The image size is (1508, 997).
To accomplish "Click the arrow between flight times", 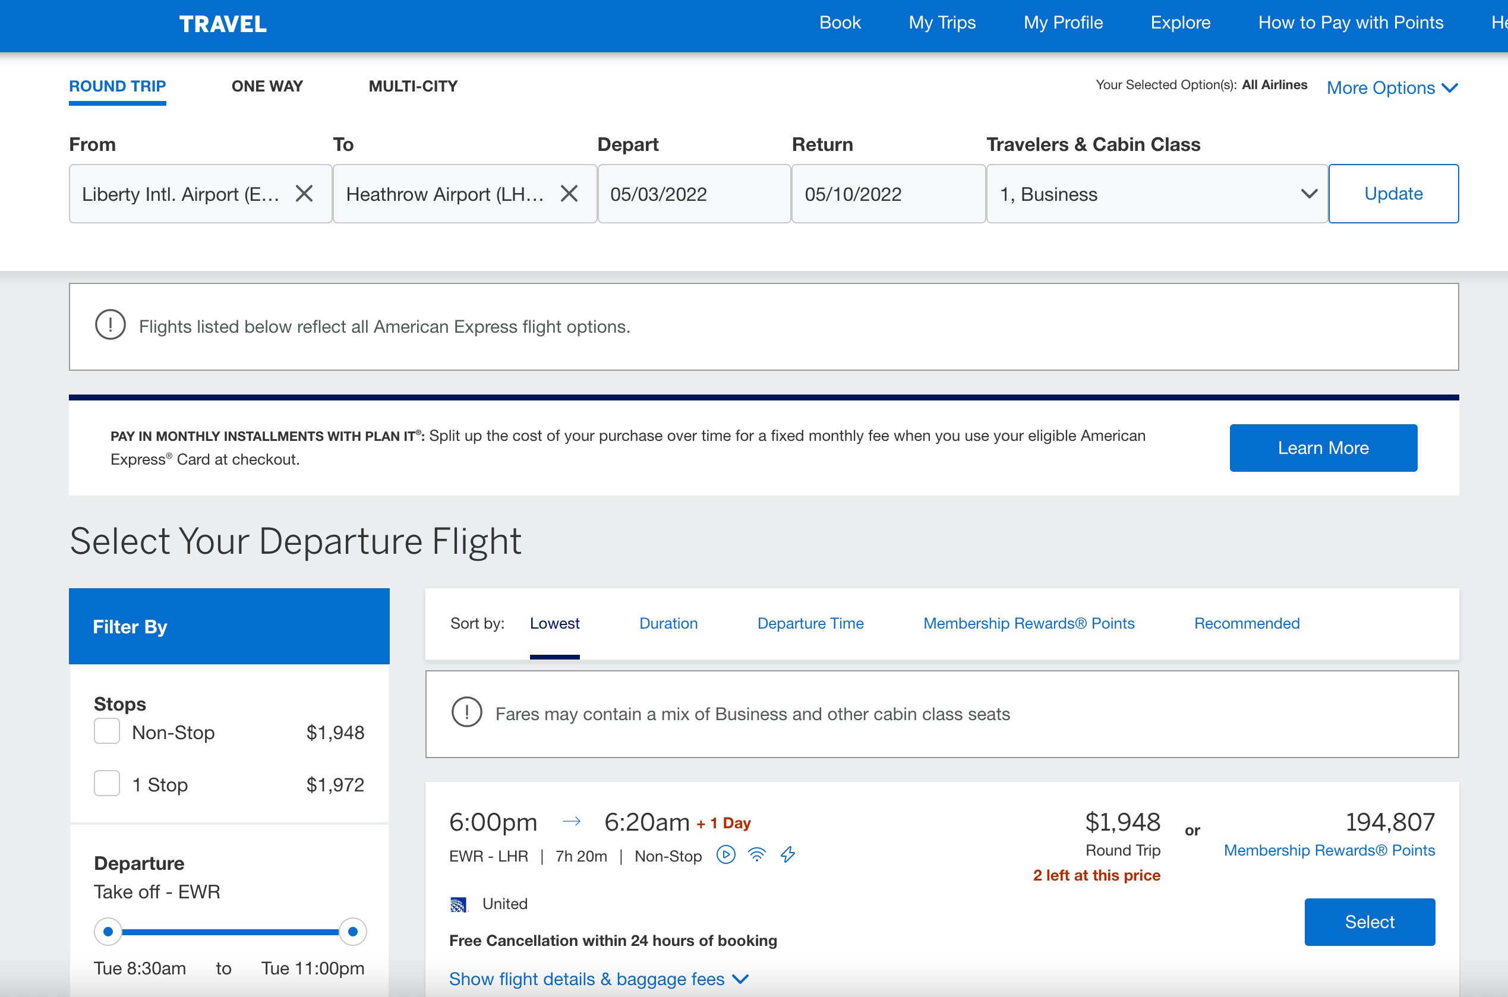I will 572,822.
